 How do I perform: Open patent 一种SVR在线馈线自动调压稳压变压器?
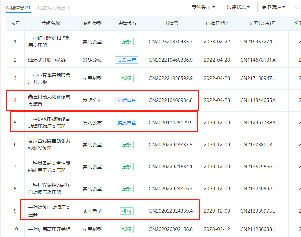[x=49, y=123]
